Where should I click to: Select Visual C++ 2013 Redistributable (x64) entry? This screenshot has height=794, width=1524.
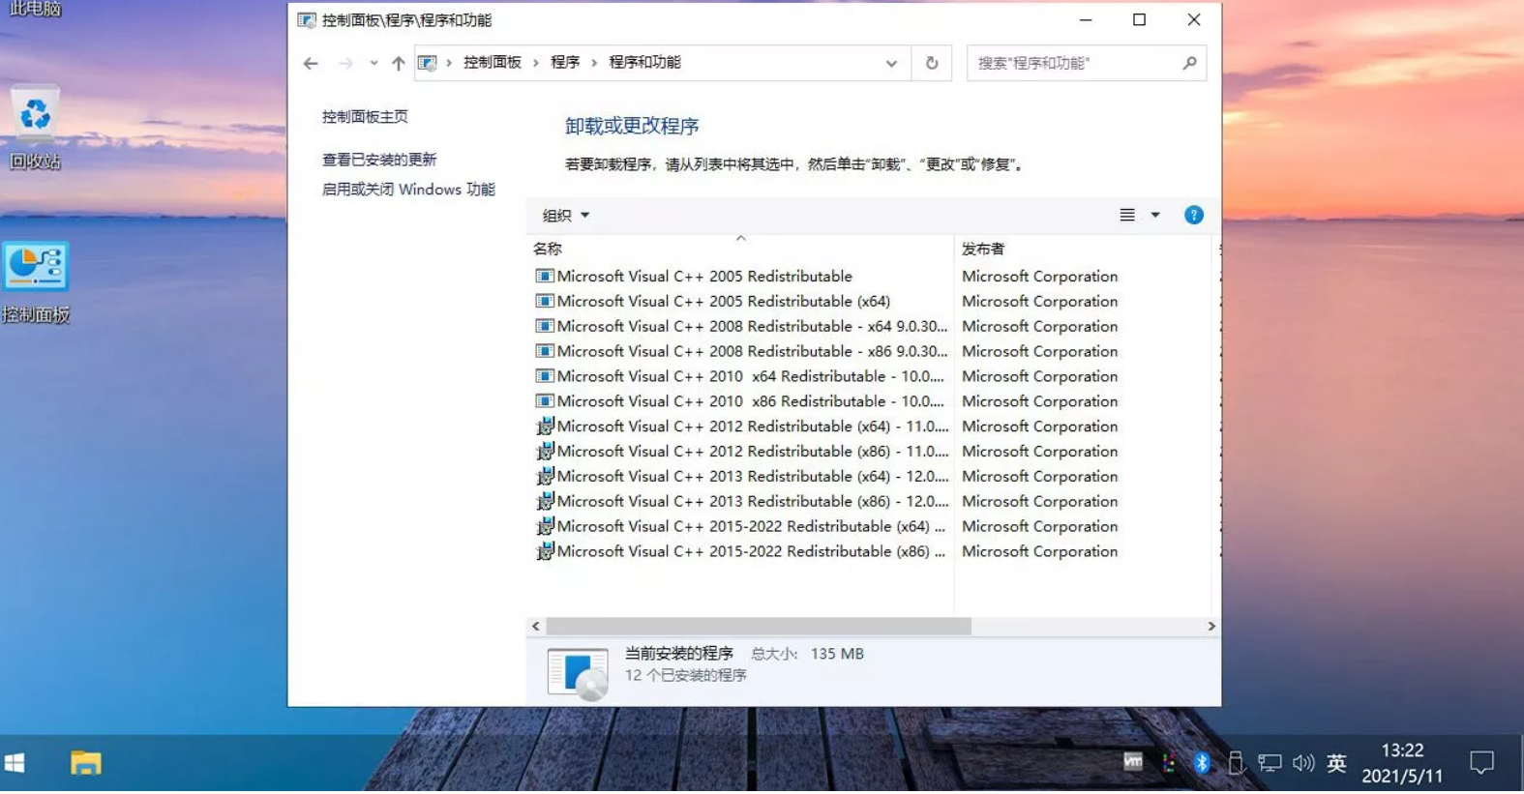coord(741,477)
